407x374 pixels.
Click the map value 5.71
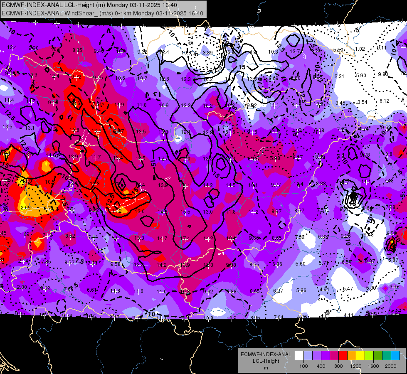pyautogui.click(x=323, y=263)
